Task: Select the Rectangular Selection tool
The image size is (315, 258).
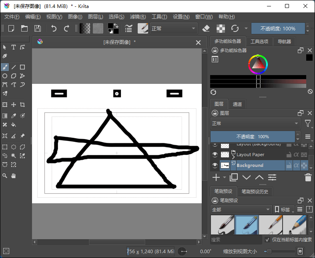Action: pos(5,147)
